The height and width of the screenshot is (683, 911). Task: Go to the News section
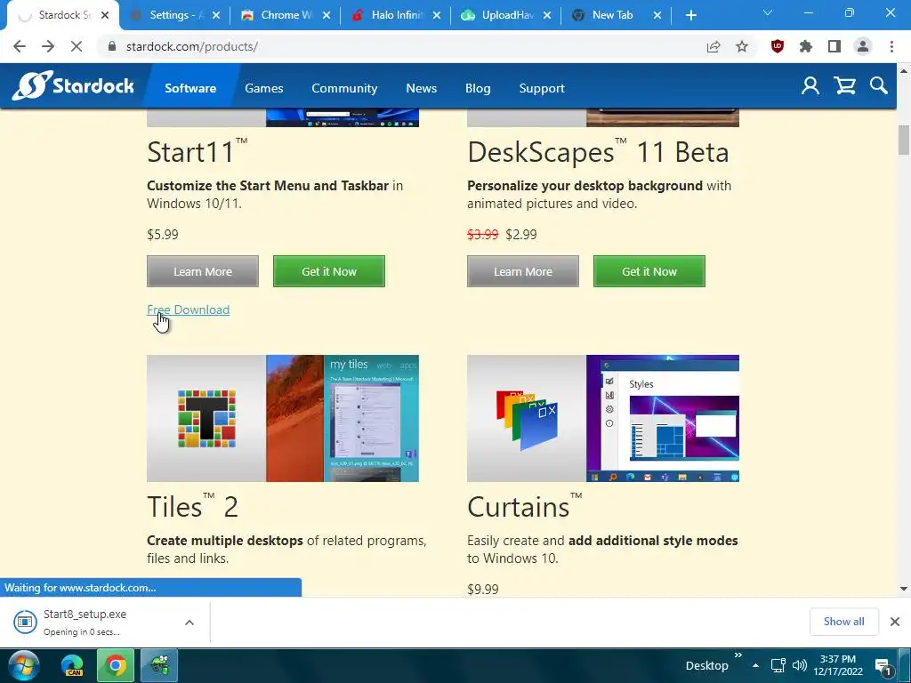pos(421,88)
